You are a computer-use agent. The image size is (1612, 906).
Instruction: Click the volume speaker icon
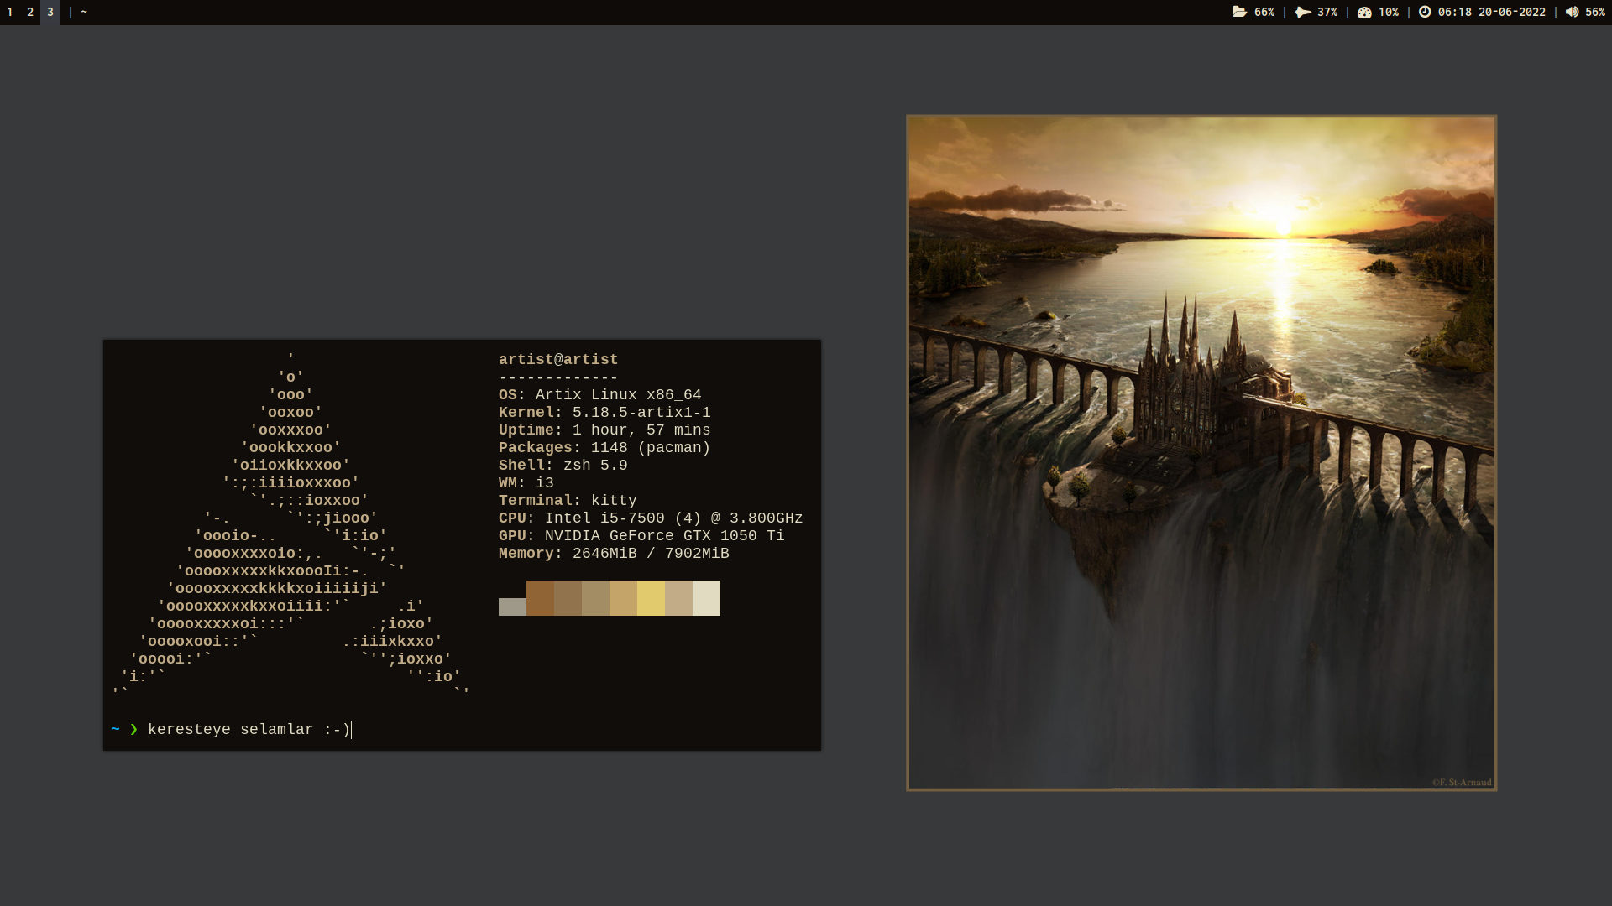pos(1572,12)
